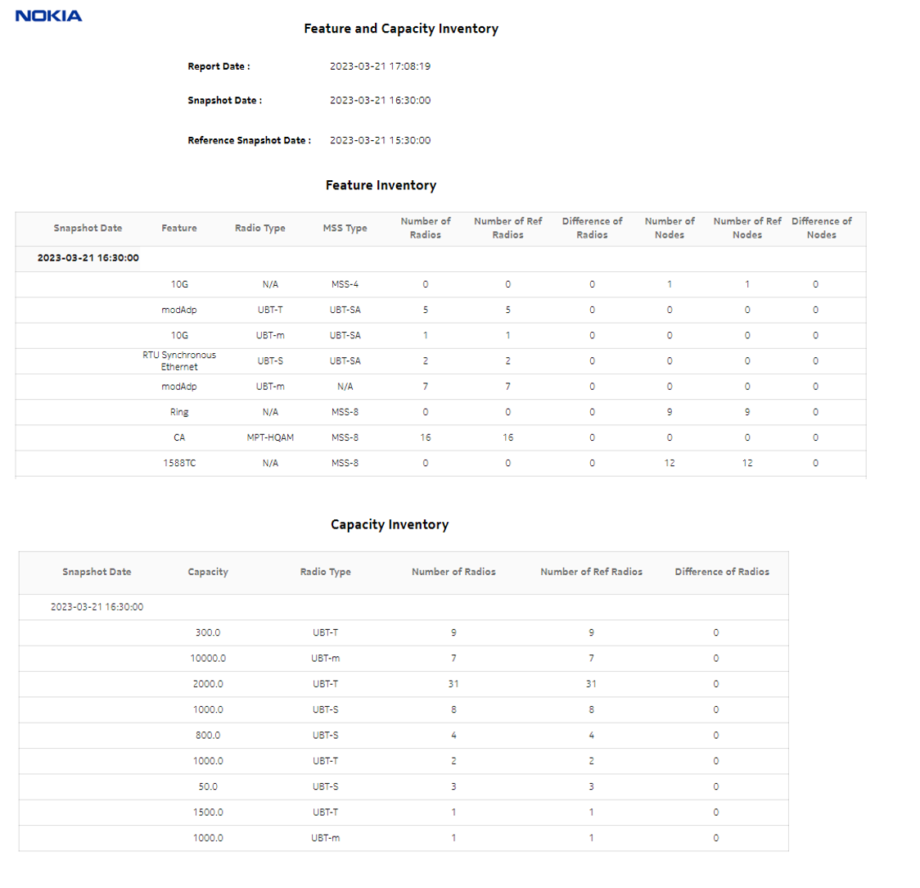Select the Feature Inventory table header row
920x888 pixels.
pos(440,229)
